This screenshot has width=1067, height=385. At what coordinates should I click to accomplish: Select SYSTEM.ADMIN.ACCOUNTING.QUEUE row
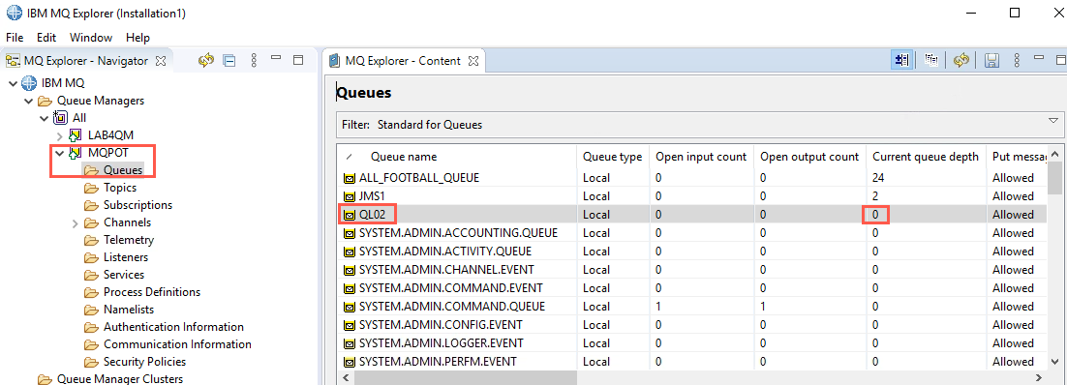coord(691,233)
